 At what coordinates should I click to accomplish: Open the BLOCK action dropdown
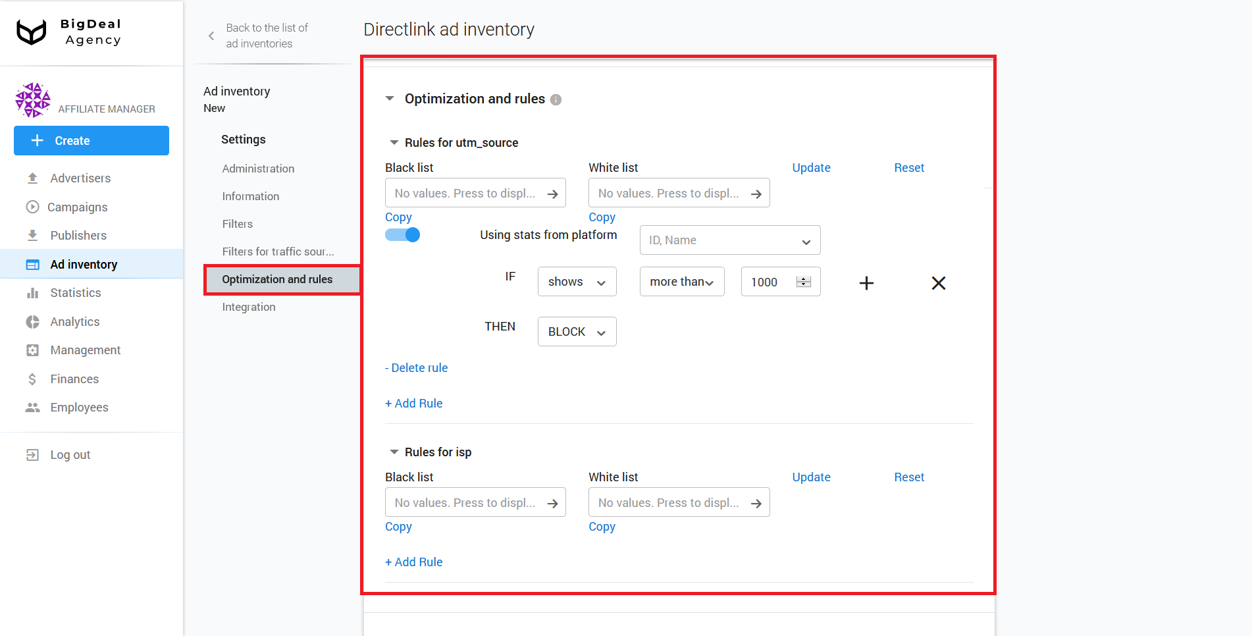[x=576, y=331]
